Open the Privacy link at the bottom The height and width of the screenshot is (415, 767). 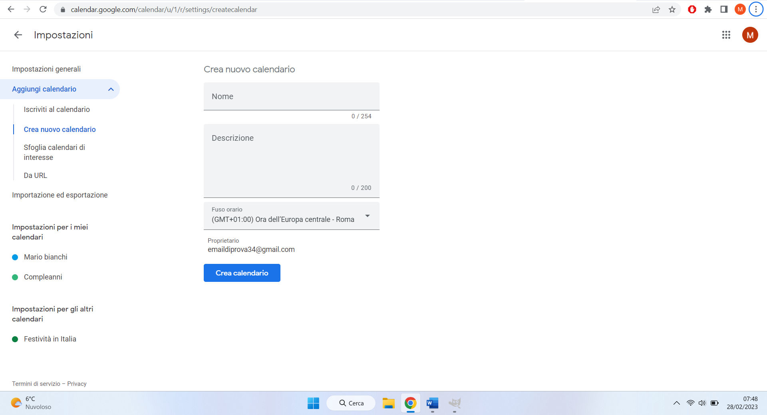[x=77, y=383]
